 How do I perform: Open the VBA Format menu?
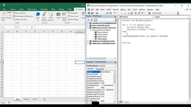pyautogui.click(x=115, y=10)
